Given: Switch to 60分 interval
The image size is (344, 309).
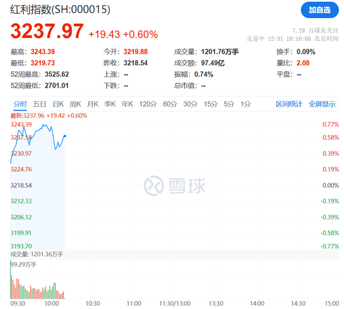Looking at the screenshot, I should point(169,104).
